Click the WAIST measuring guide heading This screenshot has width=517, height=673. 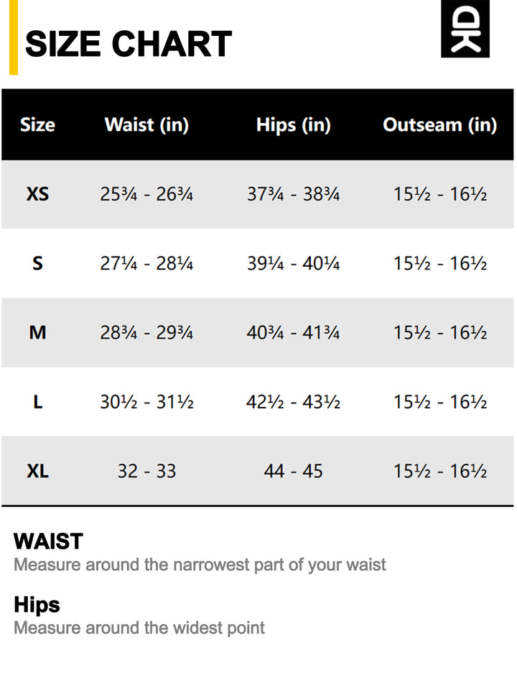[48, 541]
